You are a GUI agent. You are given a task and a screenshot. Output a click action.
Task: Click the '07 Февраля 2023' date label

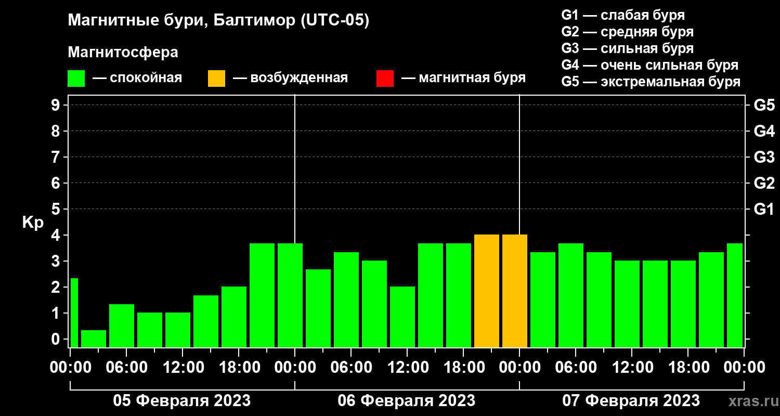pyautogui.click(x=631, y=401)
